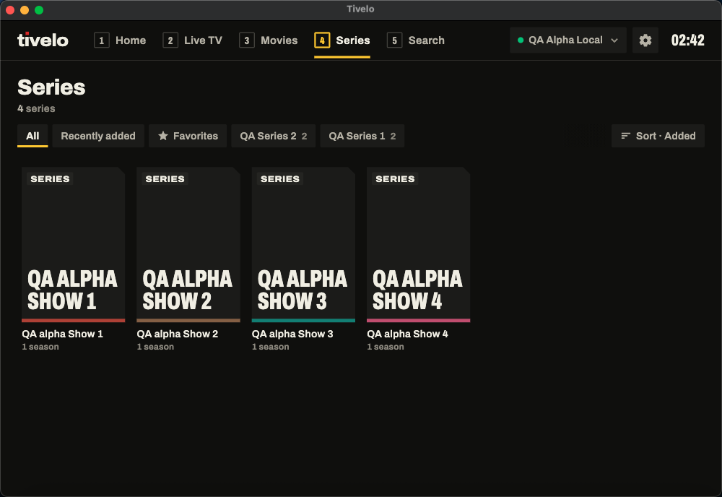Click the SERIES badge on Show 3 poster

[280, 178]
